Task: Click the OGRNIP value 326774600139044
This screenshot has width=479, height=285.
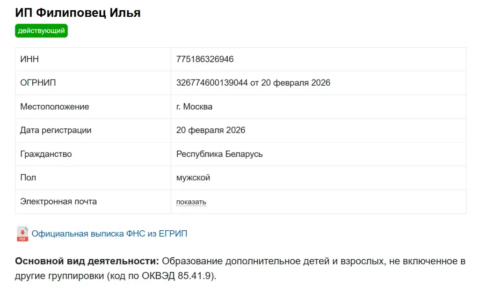Action: click(x=212, y=83)
